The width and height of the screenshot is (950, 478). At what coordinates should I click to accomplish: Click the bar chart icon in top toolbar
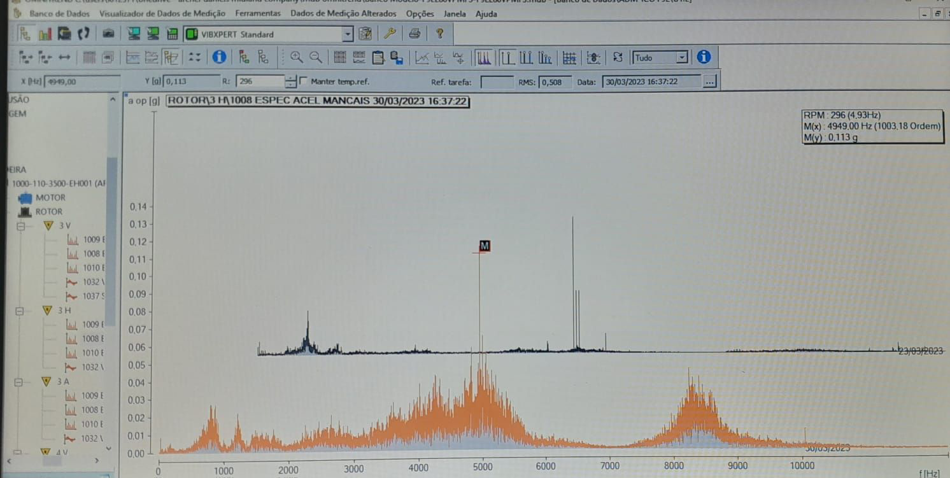[x=45, y=34]
